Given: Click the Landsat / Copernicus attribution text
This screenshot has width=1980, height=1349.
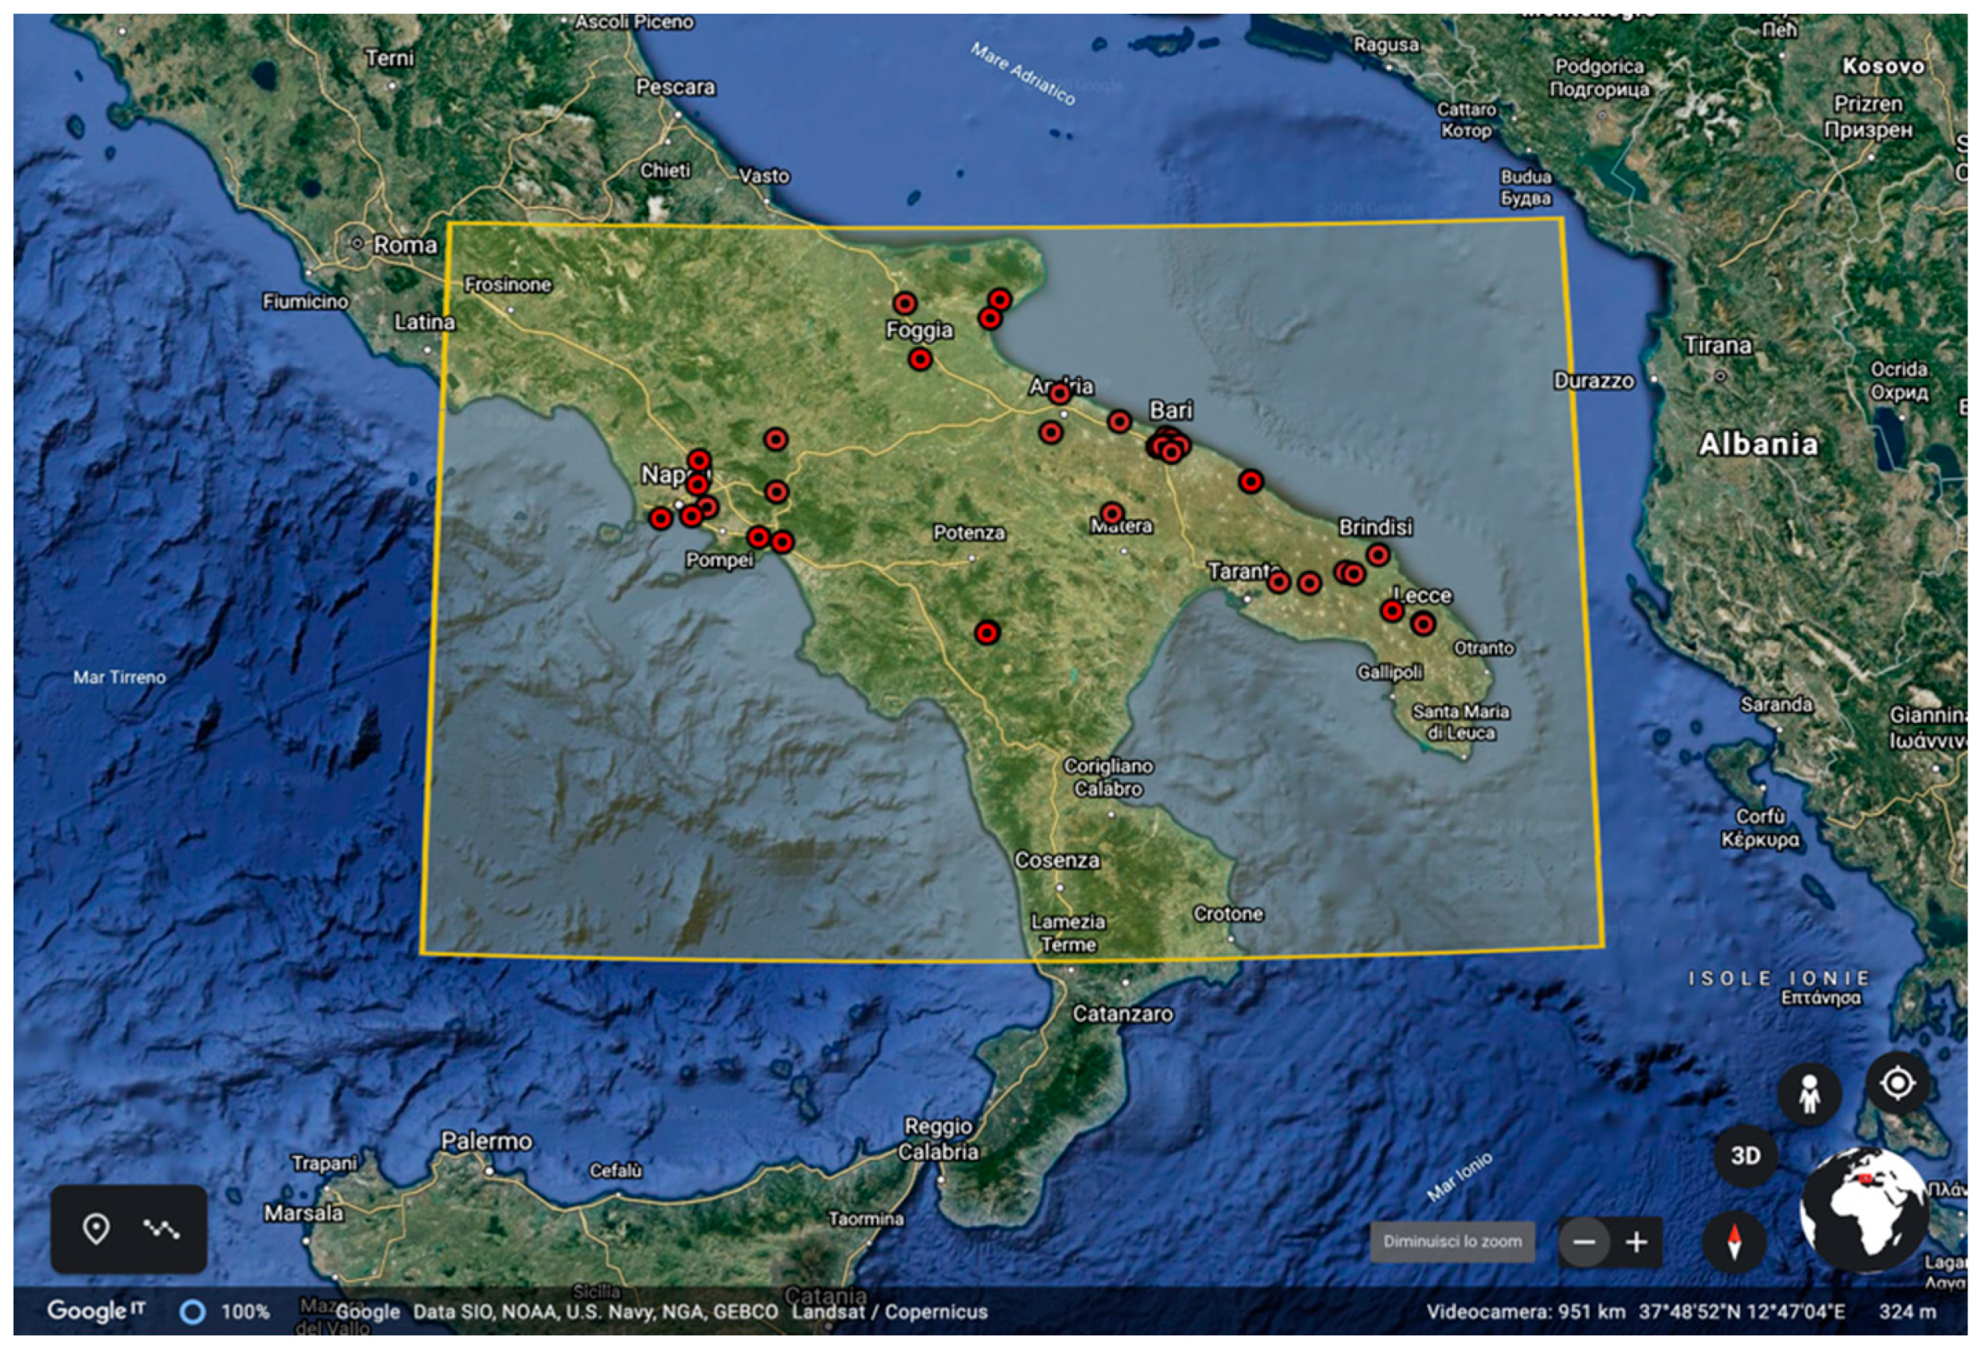Looking at the screenshot, I should point(889,1312).
